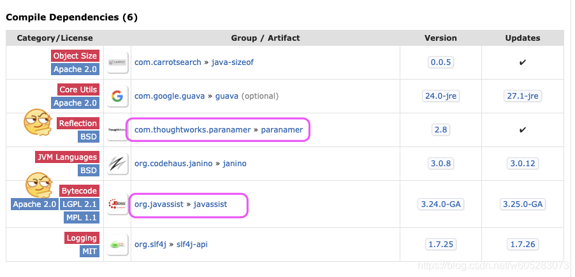Click the Object Size category tag
Image resolution: width=575 pixels, height=277 pixels.
point(75,55)
